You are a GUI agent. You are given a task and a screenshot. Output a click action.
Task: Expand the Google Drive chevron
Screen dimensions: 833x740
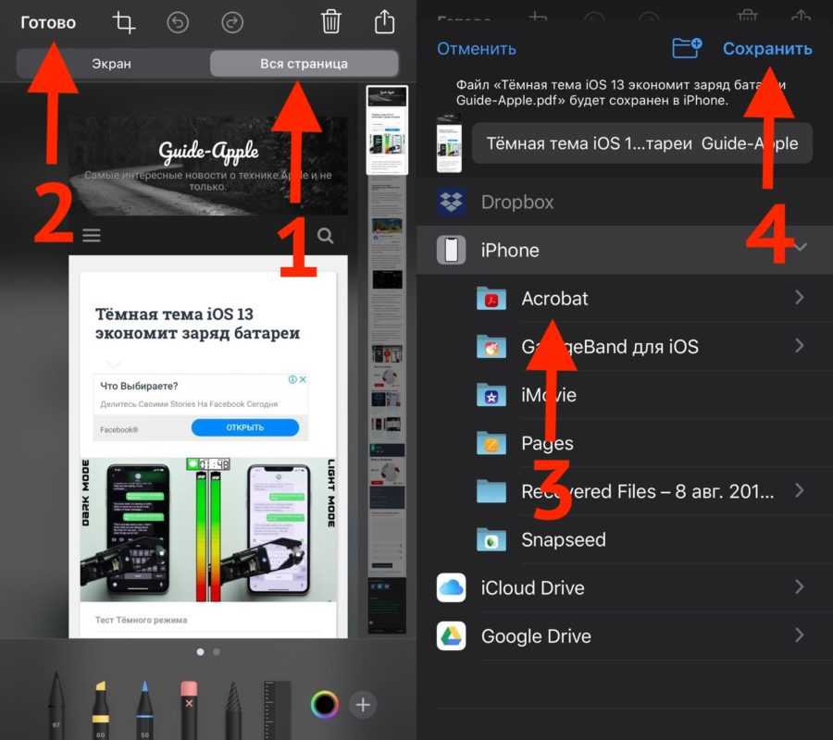(799, 635)
